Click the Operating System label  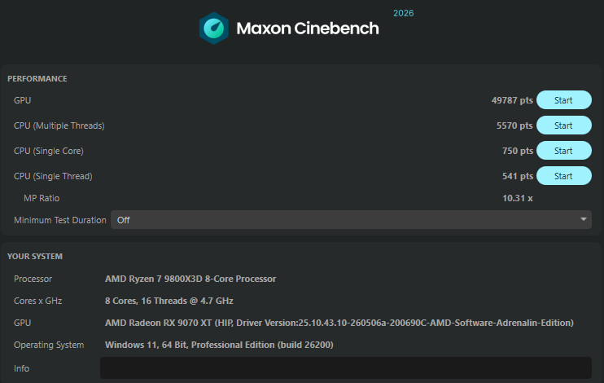pos(49,345)
